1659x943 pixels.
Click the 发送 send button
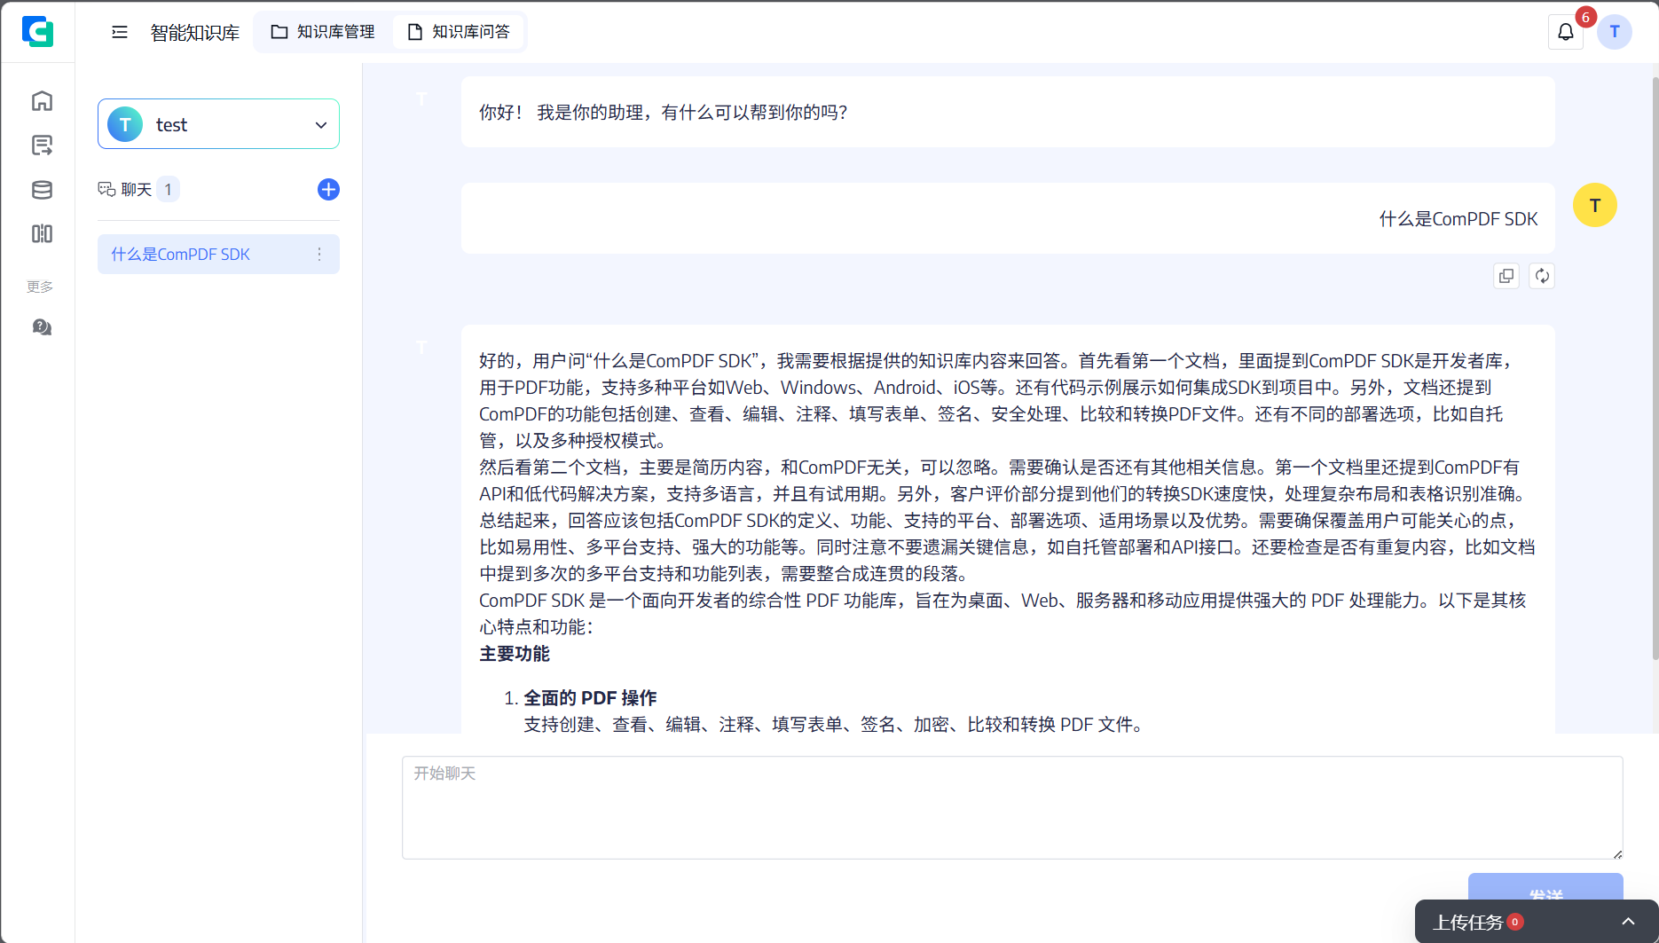1545,887
